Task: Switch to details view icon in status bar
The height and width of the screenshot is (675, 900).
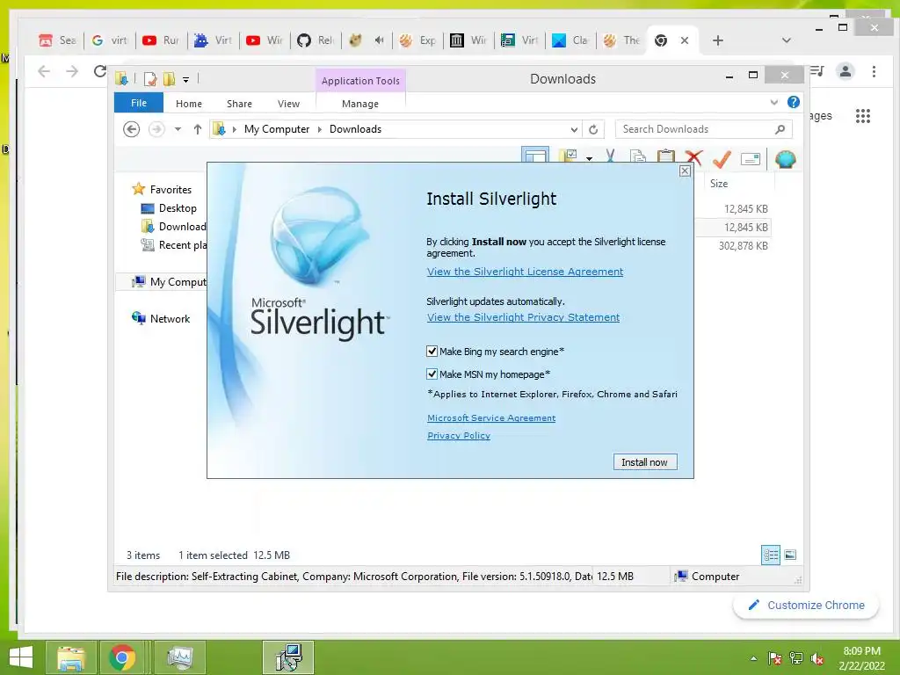Action: [x=770, y=555]
